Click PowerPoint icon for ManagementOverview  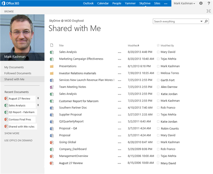(x=52, y=156)
